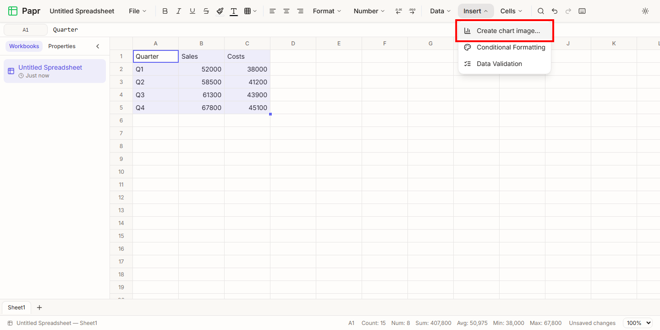The height and width of the screenshot is (330, 660).
Task: Click the undo icon
Action: click(555, 11)
